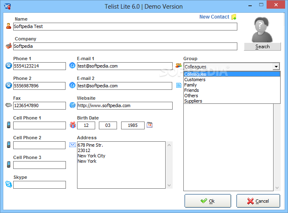The height and width of the screenshot is (213, 288).
Task: Click the mobile icon beside Cell Phone 2
Action: (x=9, y=145)
